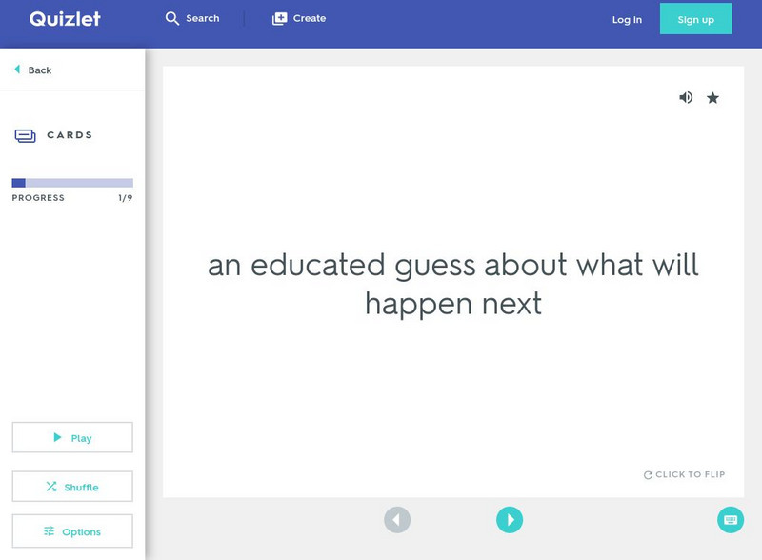The width and height of the screenshot is (762, 560).
Task: Play audio with the speaker icon
Action: (x=686, y=98)
